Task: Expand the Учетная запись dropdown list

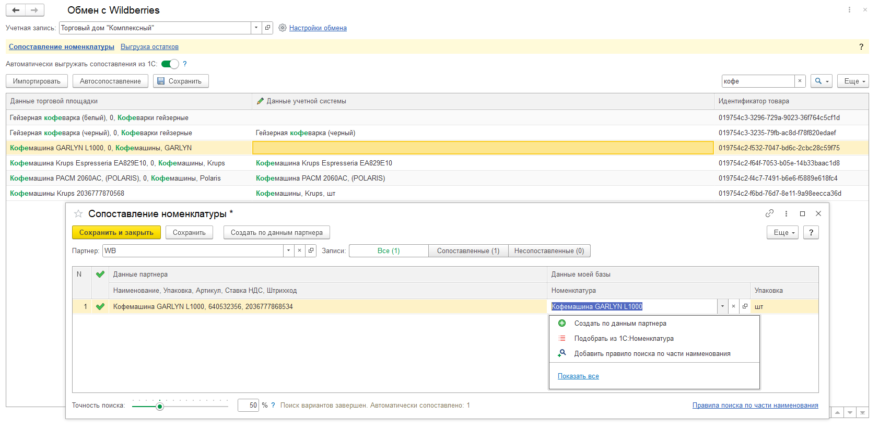Action: click(256, 28)
